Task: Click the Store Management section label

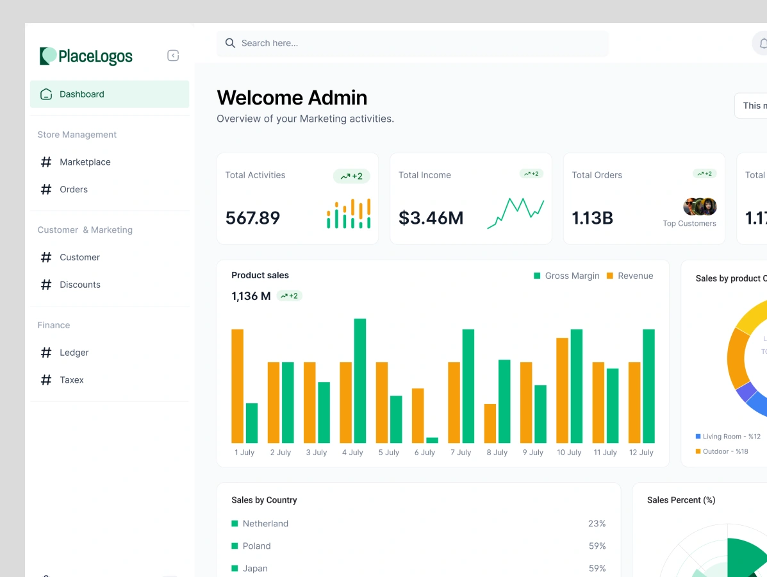Action: [77, 135]
